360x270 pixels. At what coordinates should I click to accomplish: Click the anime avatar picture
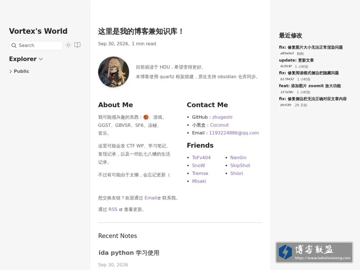(x=113, y=72)
